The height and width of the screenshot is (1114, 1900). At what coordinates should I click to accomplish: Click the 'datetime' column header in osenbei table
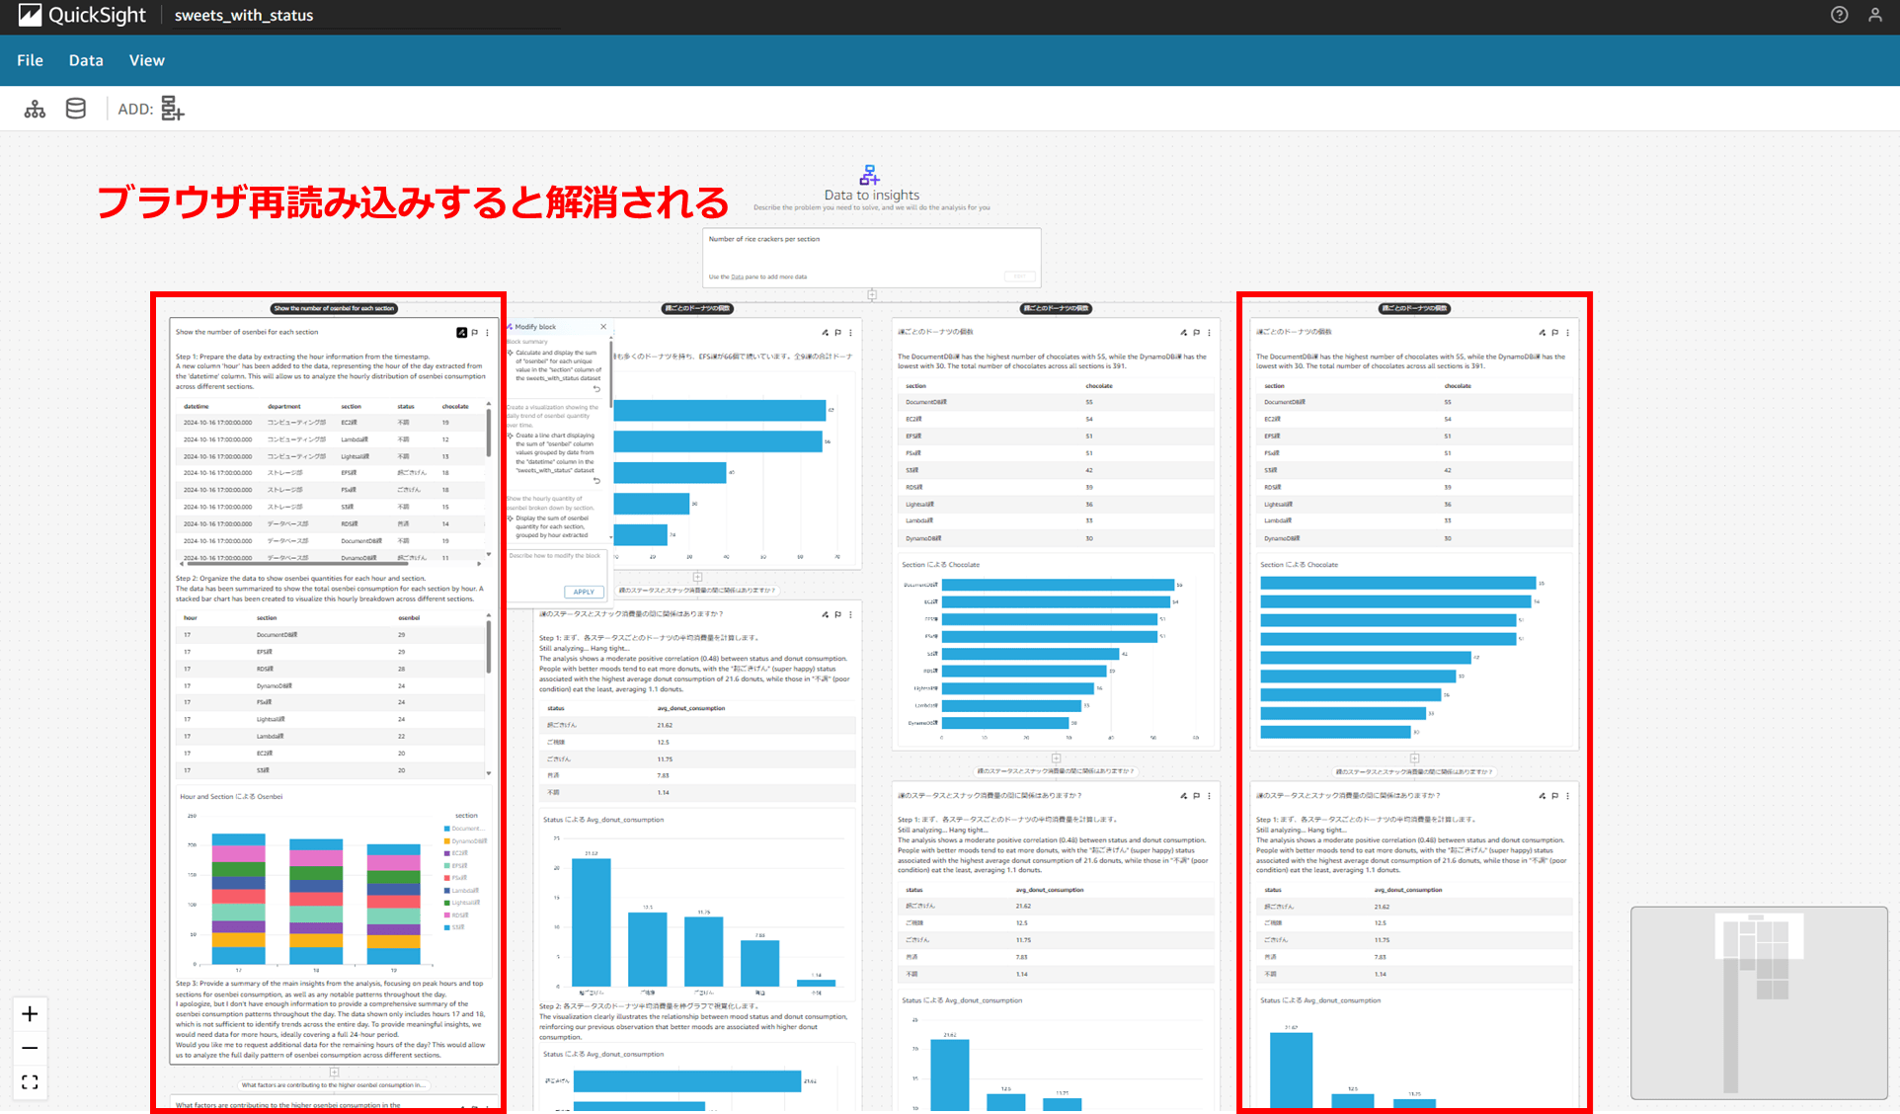pos(196,406)
